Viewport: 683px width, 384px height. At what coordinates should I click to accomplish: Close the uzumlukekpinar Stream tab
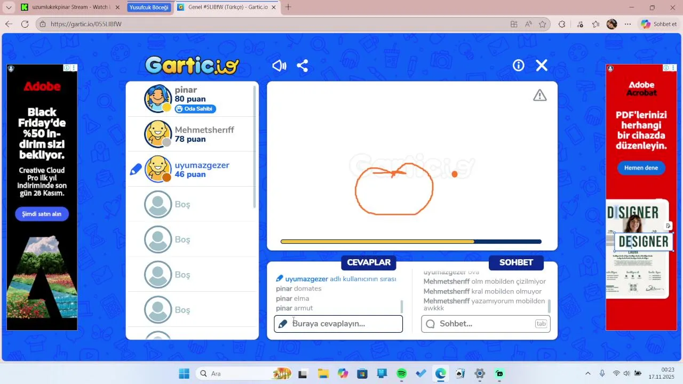tap(117, 7)
